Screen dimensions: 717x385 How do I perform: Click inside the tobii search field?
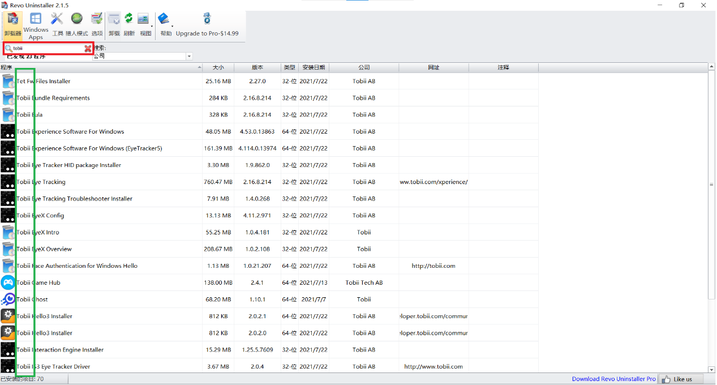48,49
